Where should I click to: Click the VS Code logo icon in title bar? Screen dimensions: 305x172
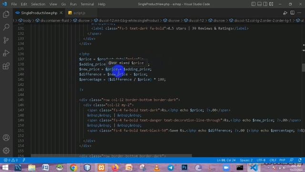4,4
